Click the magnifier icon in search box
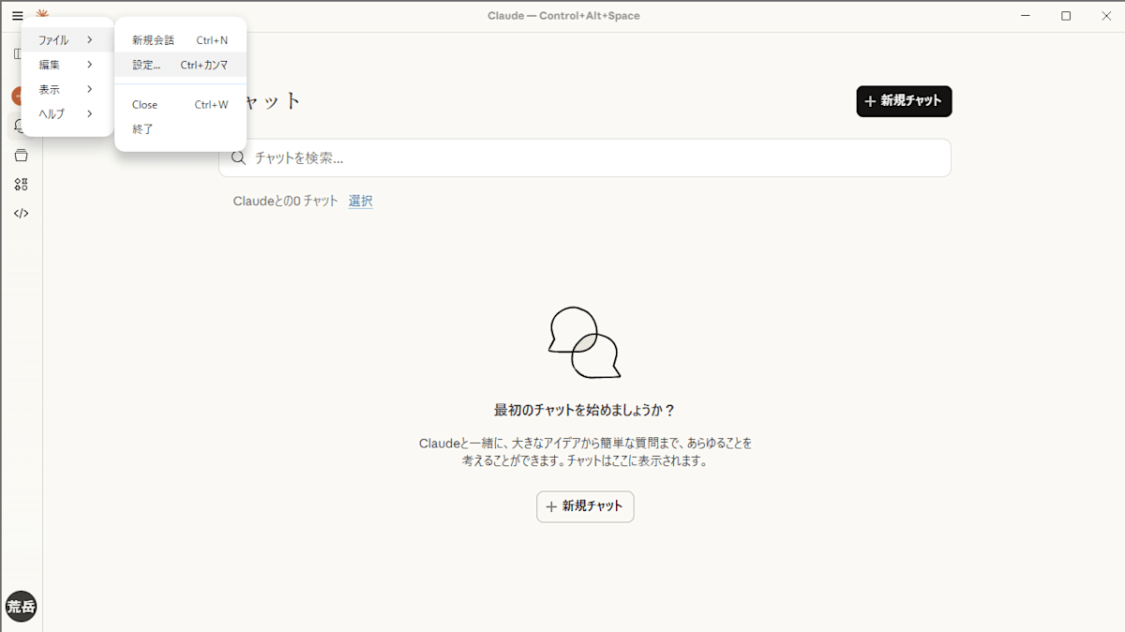The width and height of the screenshot is (1125, 632). pos(238,158)
